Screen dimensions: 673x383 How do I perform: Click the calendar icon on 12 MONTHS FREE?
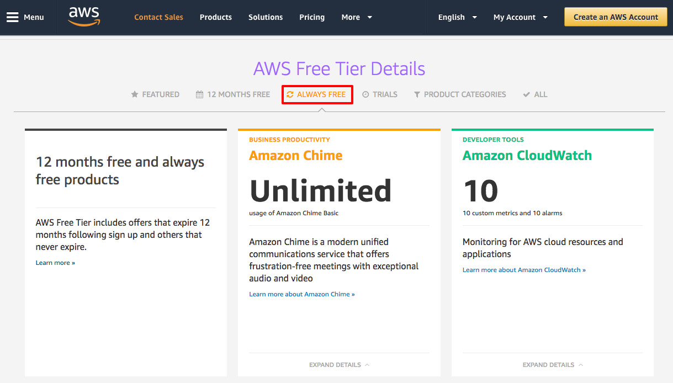199,94
